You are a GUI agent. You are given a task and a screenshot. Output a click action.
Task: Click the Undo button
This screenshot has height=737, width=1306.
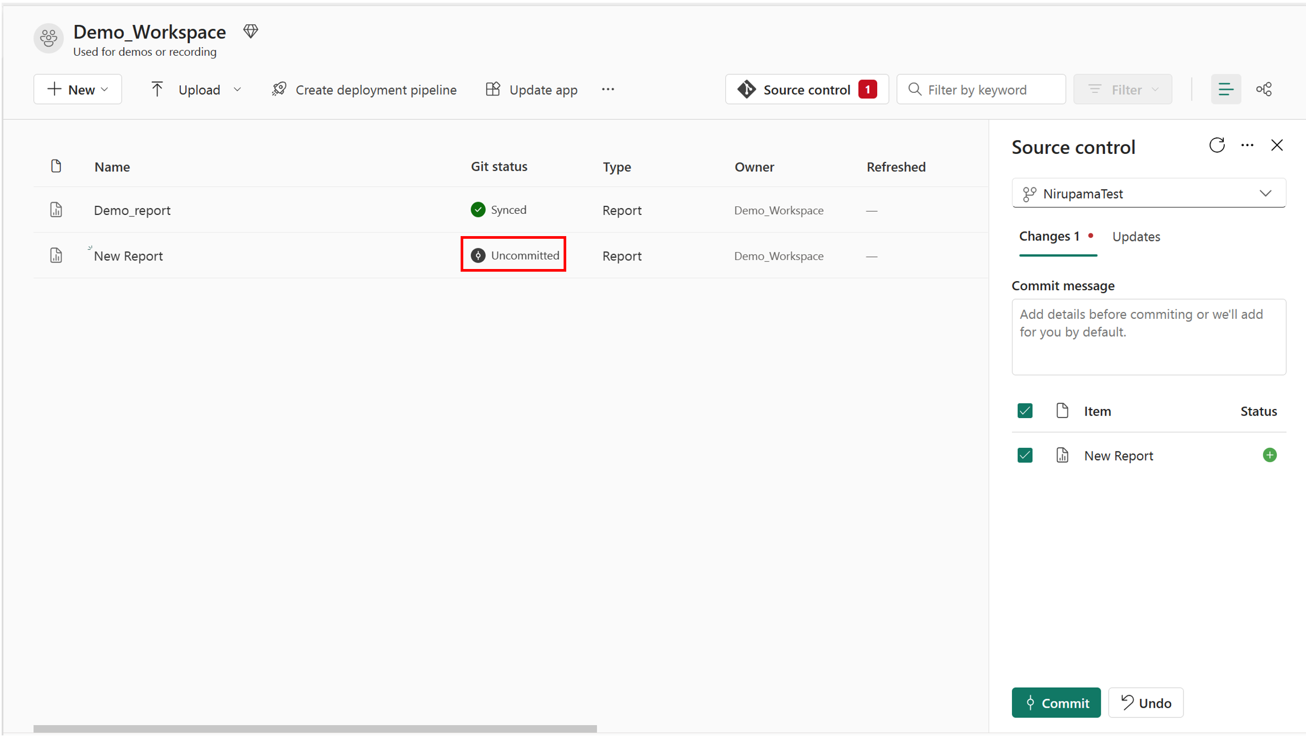(1145, 703)
